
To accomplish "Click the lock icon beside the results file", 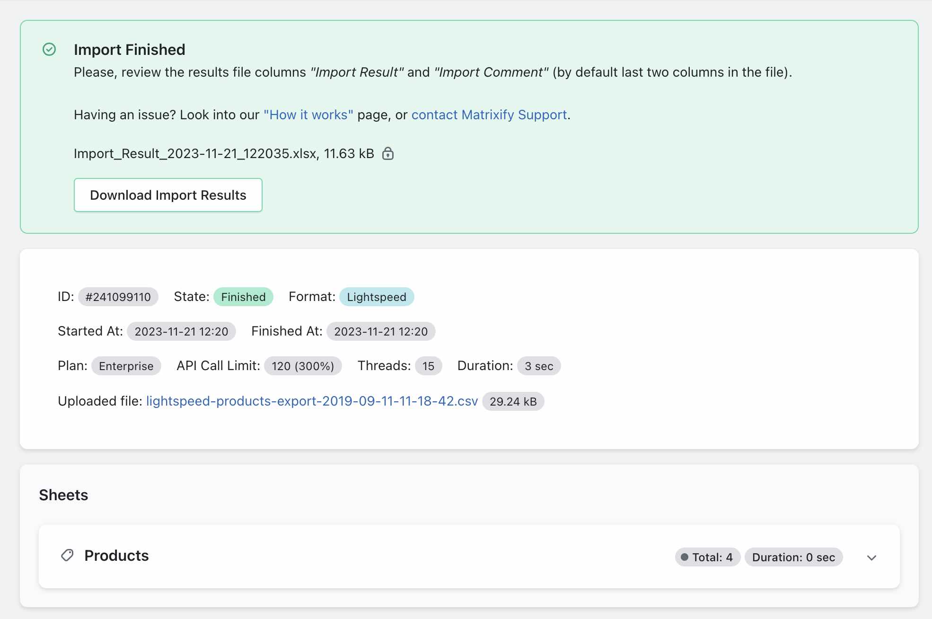I will [x=388, y=153].
